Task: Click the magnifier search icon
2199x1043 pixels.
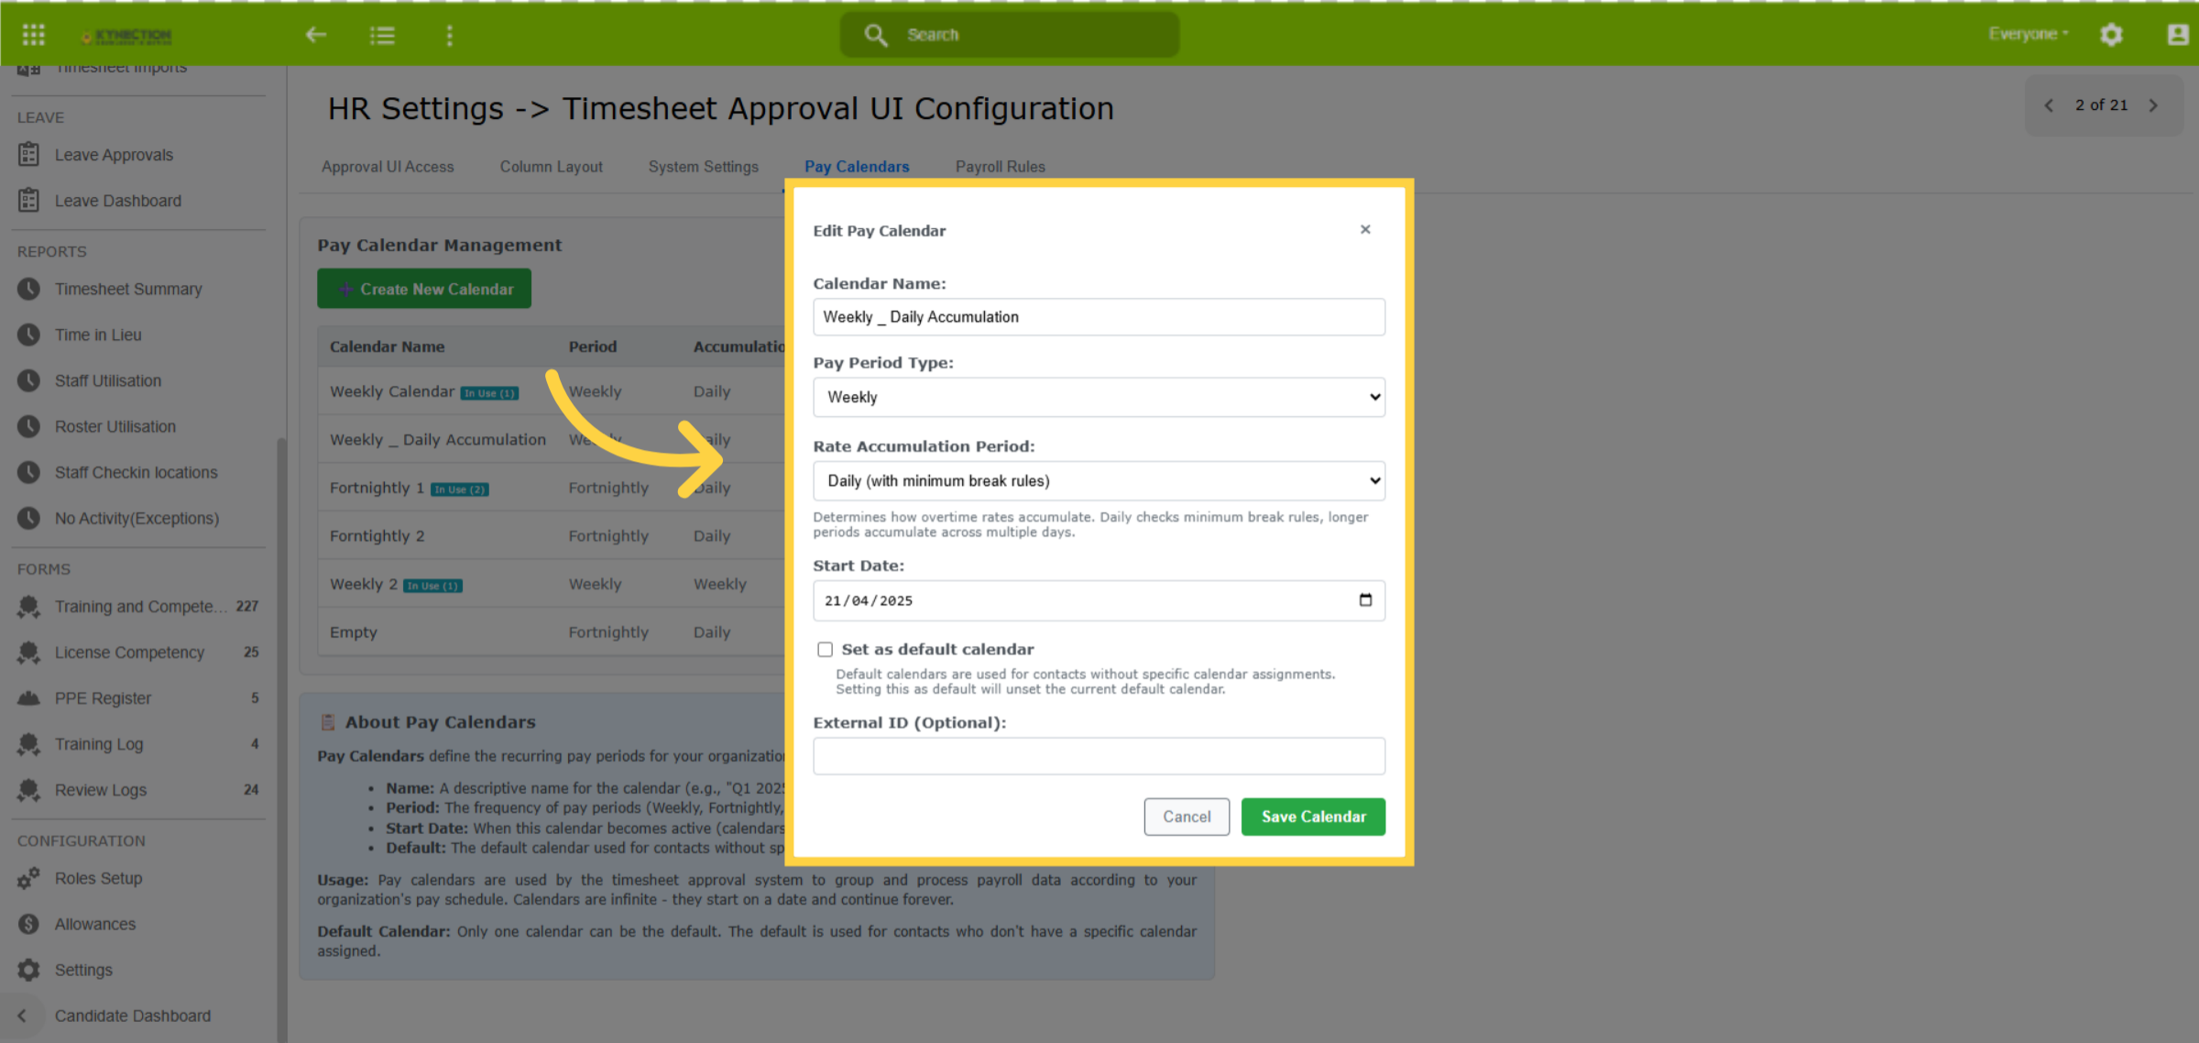Action: [876, 35]
